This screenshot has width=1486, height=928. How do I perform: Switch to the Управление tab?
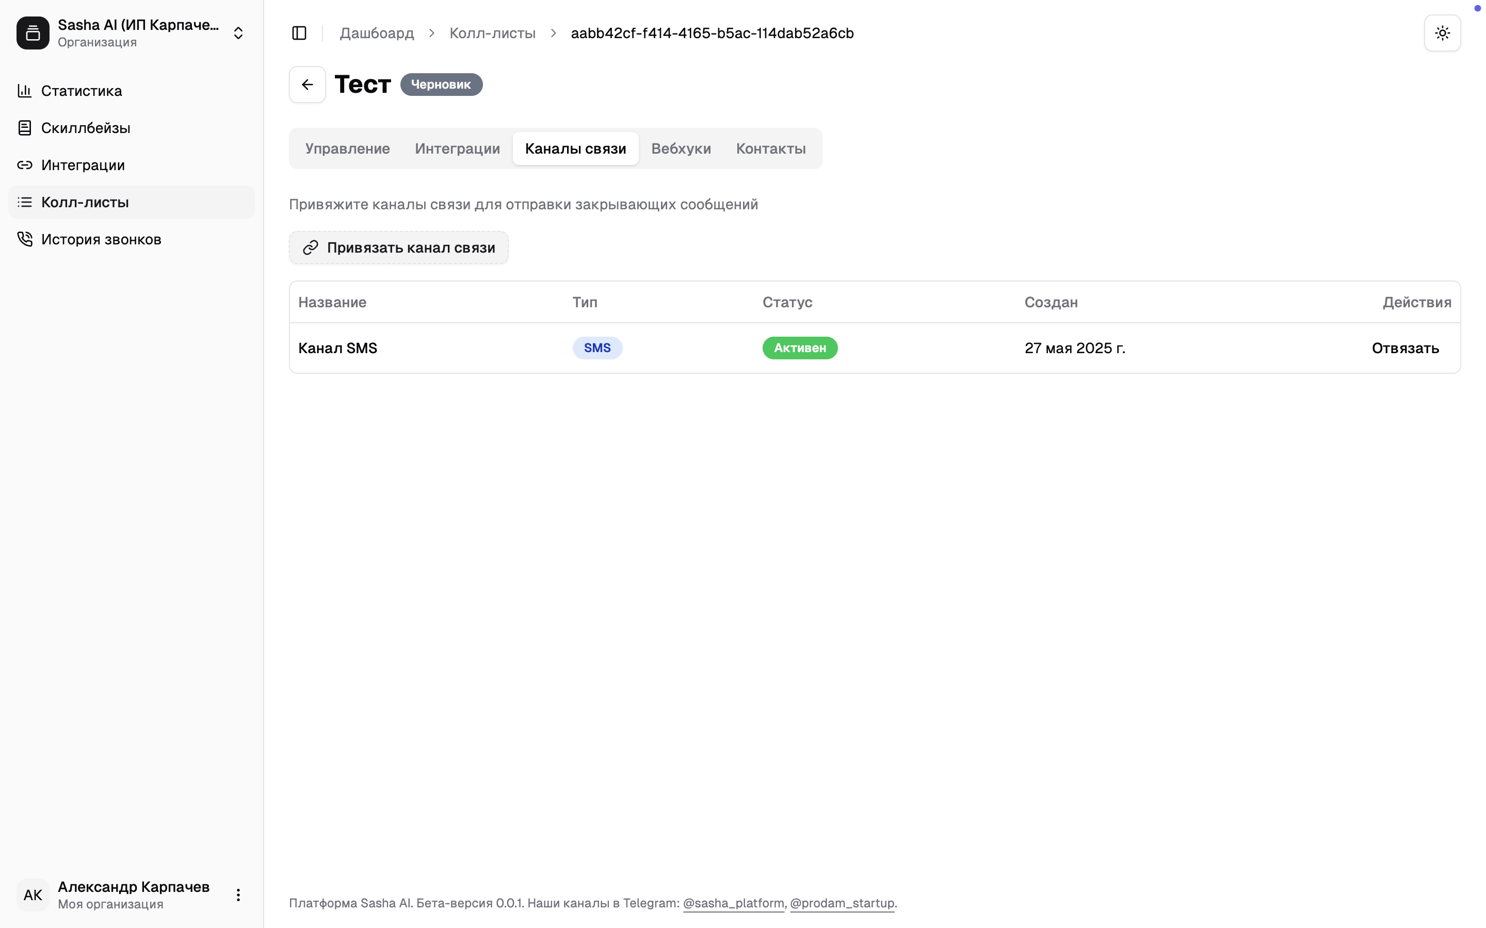pyautogui.click(x=347, y=148)
